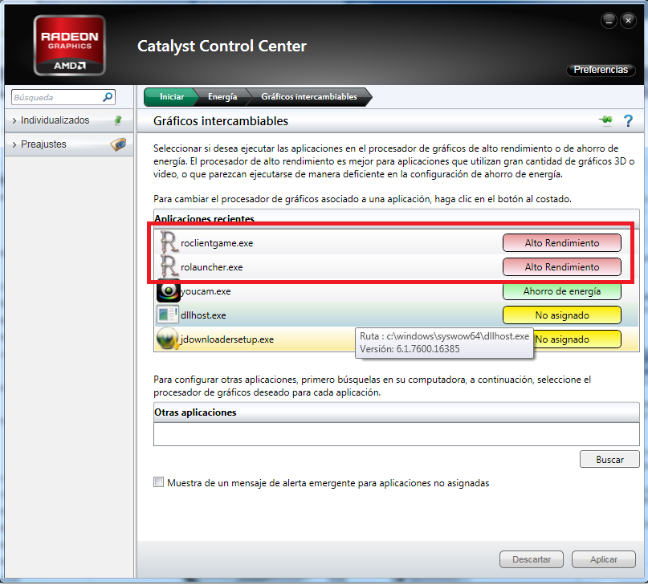Minimize the Catalyst Control Center window
648x585 pixels.
coord(609,20)
